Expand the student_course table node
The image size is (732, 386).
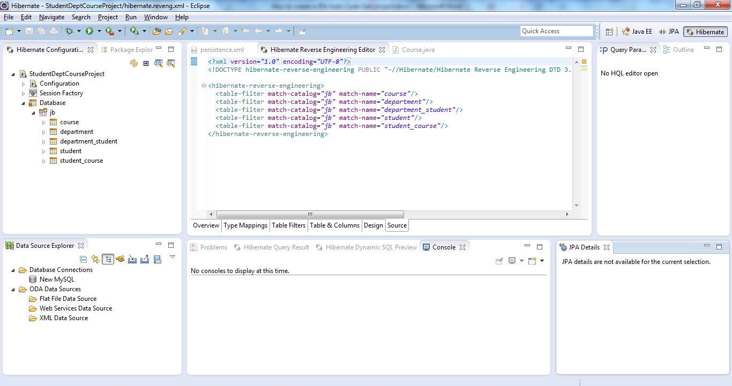(43, 161)
